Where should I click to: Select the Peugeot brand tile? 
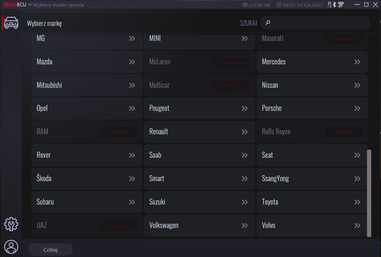coord(199,108)
